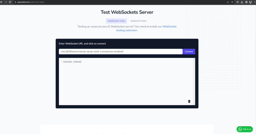The image size is (256, 134).
Task: Go forward with the browser forward arrow
Action: [5, 2]
